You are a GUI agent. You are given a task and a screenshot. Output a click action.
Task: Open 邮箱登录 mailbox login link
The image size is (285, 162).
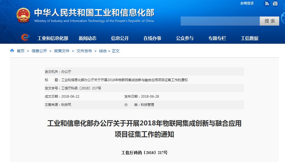click(247, 3)
